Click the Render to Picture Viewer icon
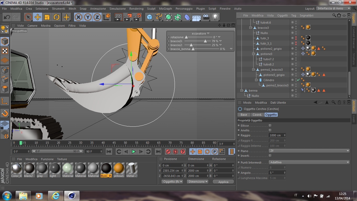The width and height of the screenshot is (357, 201). 128,17
